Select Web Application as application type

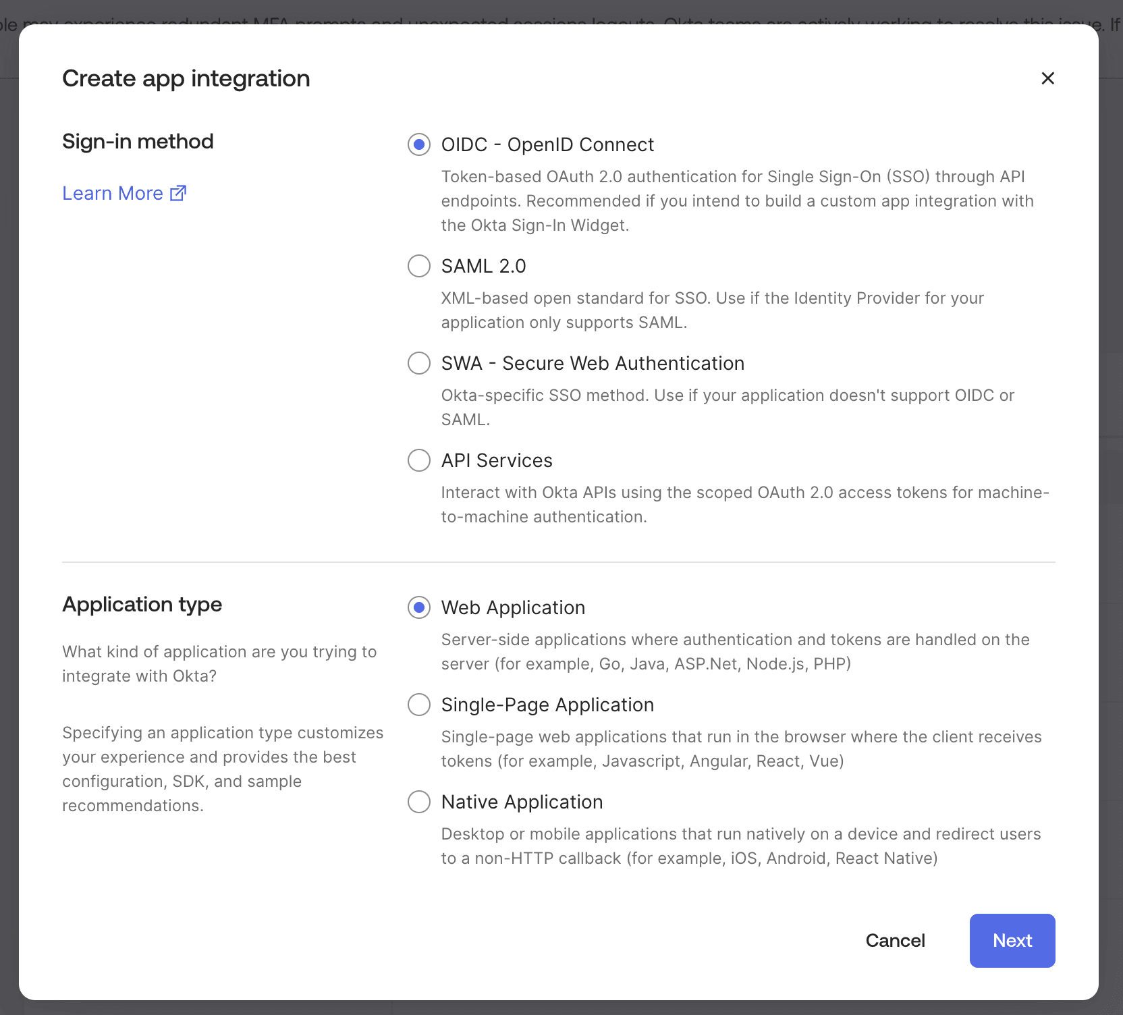[x=419, y=607]
